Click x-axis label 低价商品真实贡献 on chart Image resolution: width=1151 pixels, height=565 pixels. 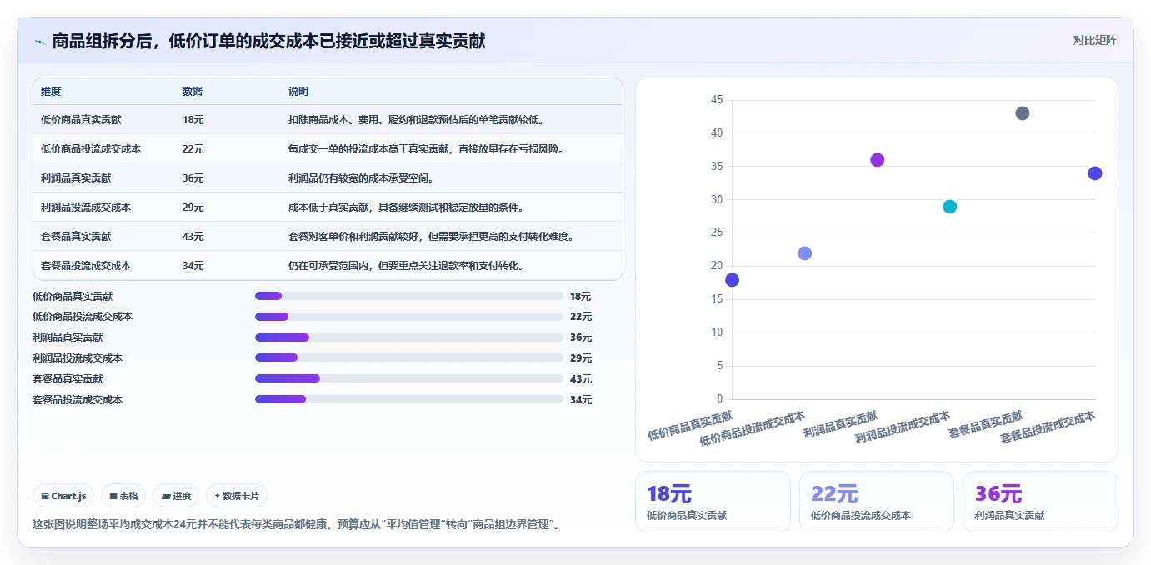690,425
